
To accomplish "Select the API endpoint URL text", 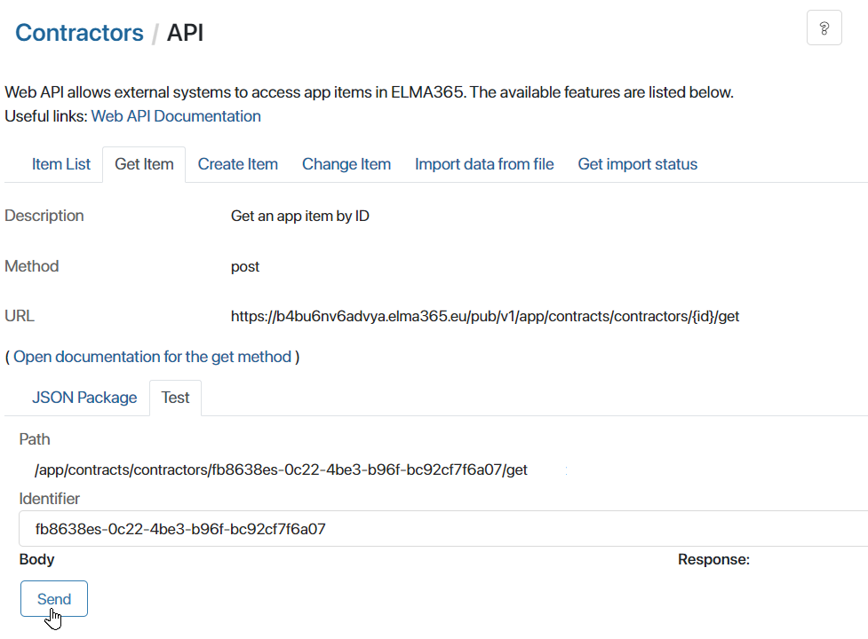I will (485, 316).
